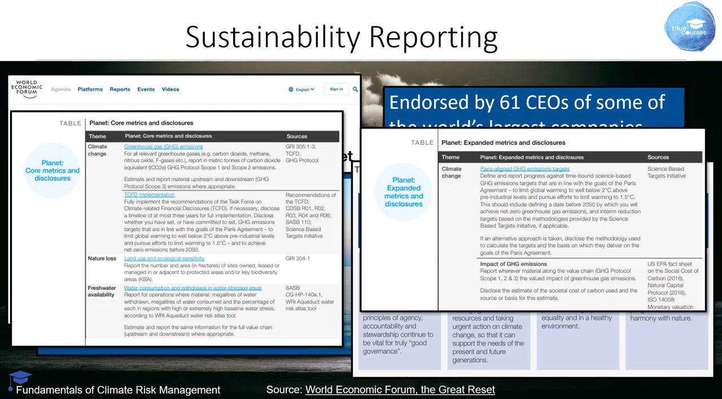Click the globe language icon
This screenshot has width=722, height=399.
point(291,89)
